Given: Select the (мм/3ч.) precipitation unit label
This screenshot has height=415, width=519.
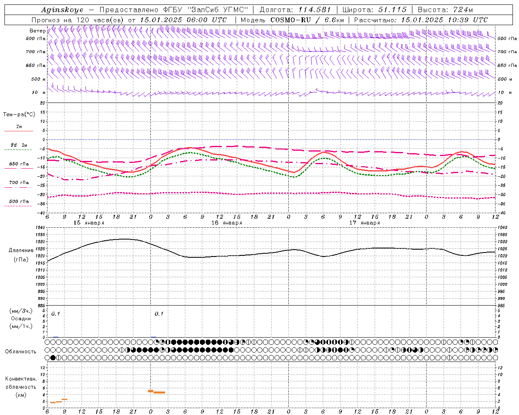Looking at the screenshot, I should coord(21,311).
